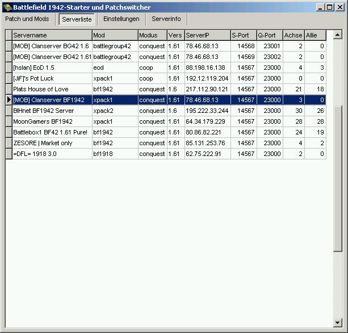This screenshot has width=348, height=333.
Task: Click IP cell 217.112.90.121
Action: click(208, 89)
